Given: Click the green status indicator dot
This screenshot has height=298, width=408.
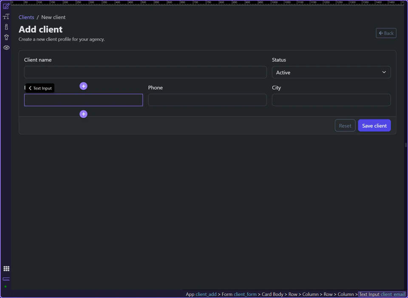Looking at the screenshot, I should click(x=6, y=286).
